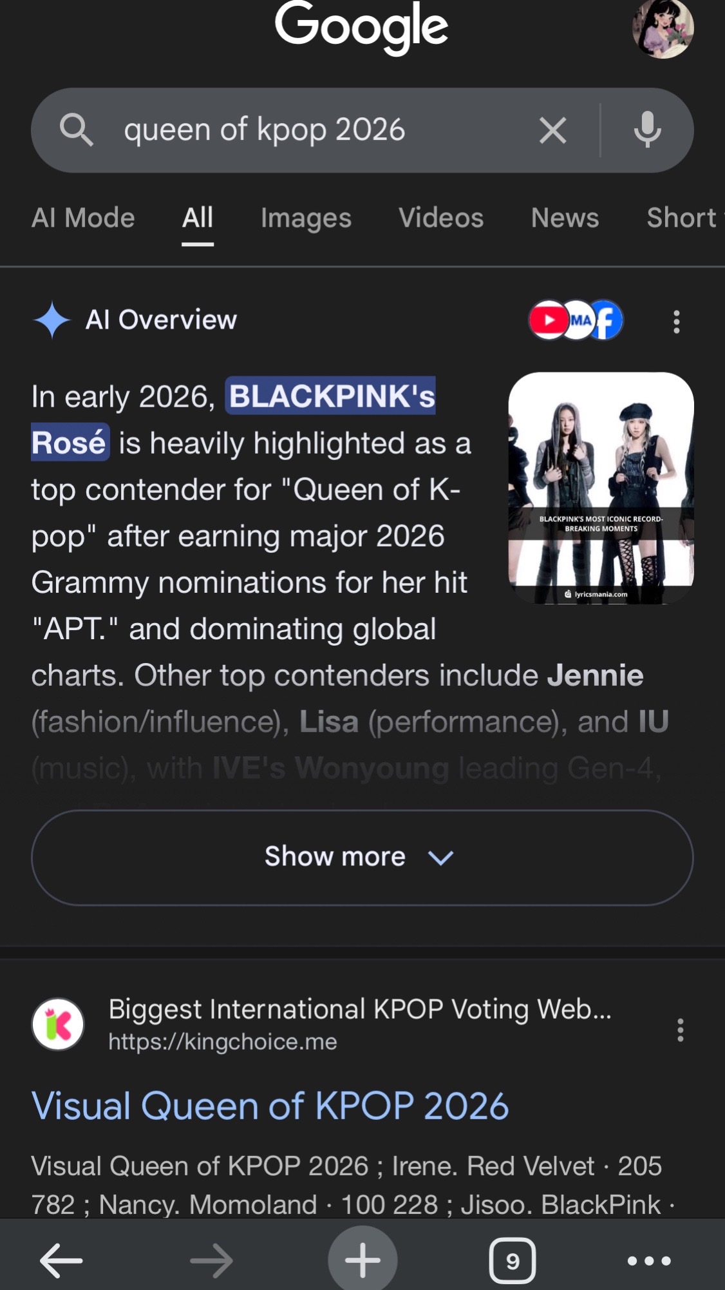Tap "IVE's Wonyoung" bold text

click(330, 768)
